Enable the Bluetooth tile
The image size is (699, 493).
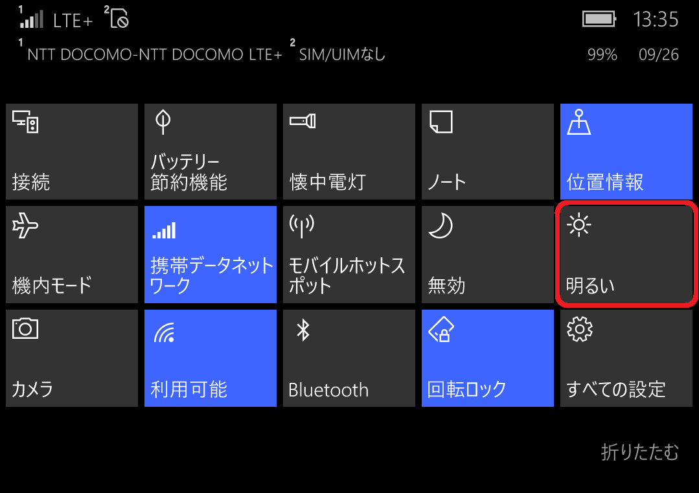point(349,358)
